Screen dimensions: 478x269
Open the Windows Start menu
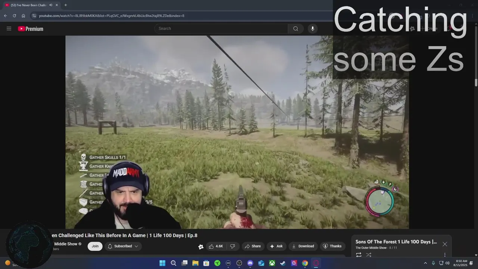(162, 263)
